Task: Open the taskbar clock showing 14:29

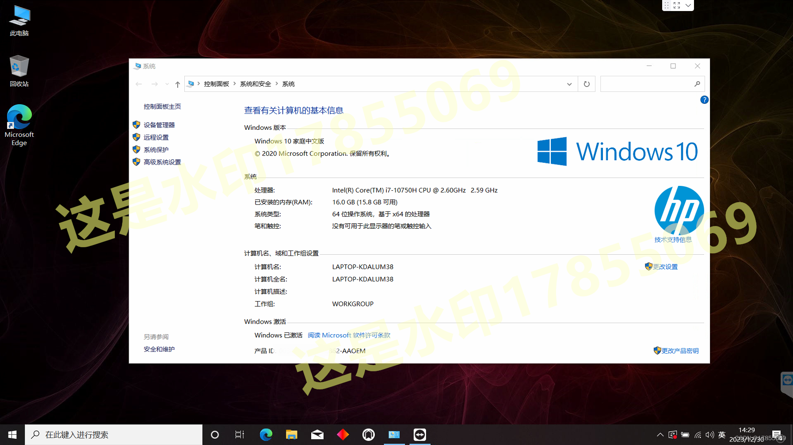Action: [747, 435]
